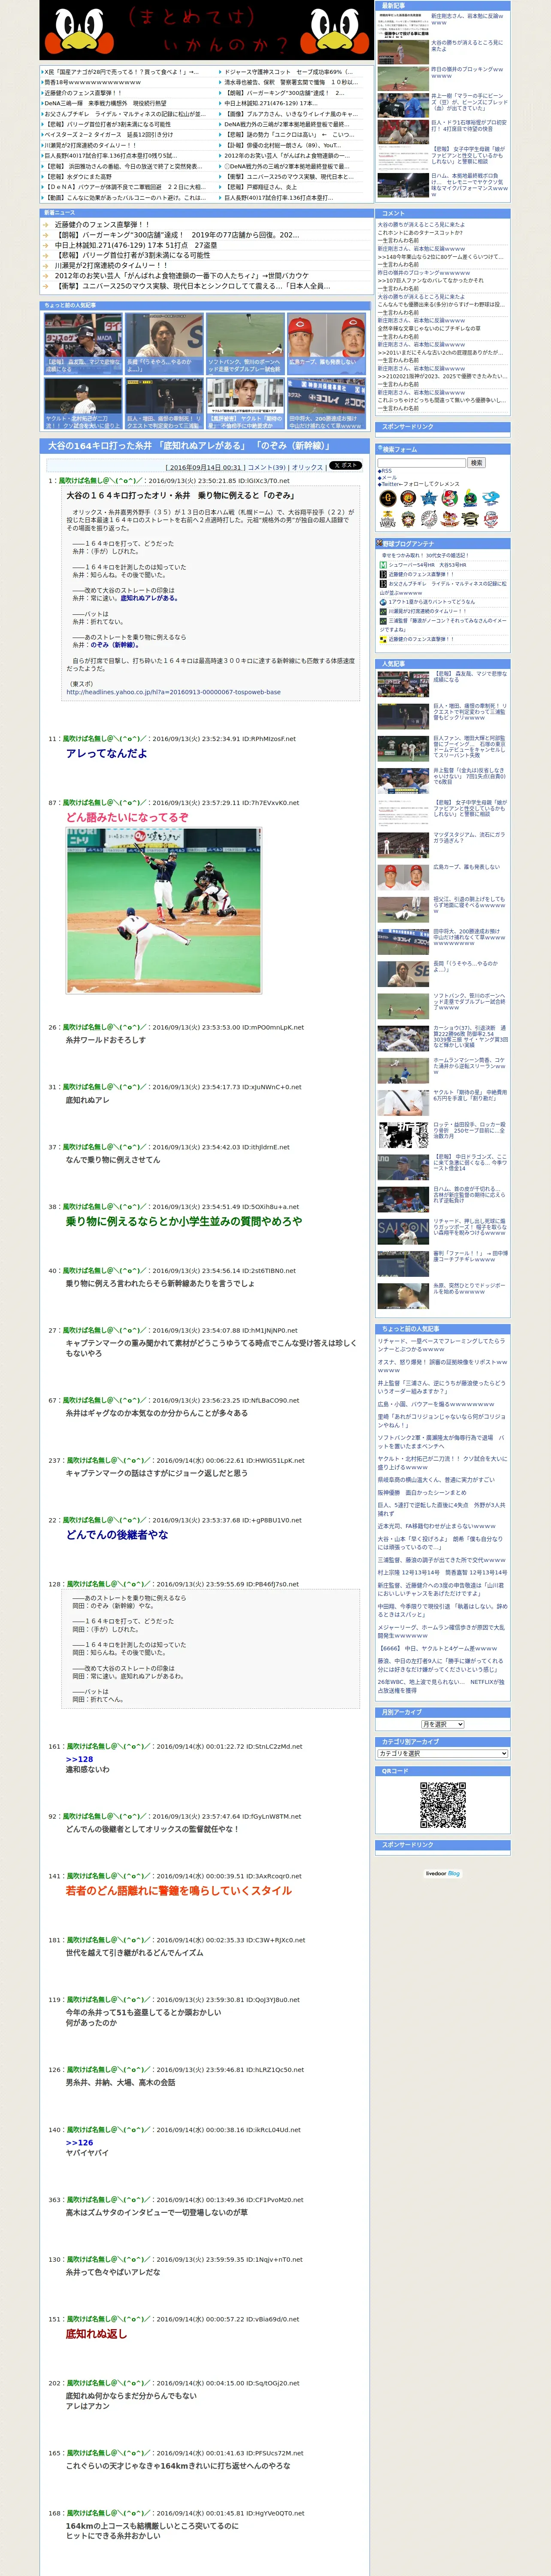Click the red text どん語みたいになってるぞ
551x2576 pixels.
tap(127, 817)
